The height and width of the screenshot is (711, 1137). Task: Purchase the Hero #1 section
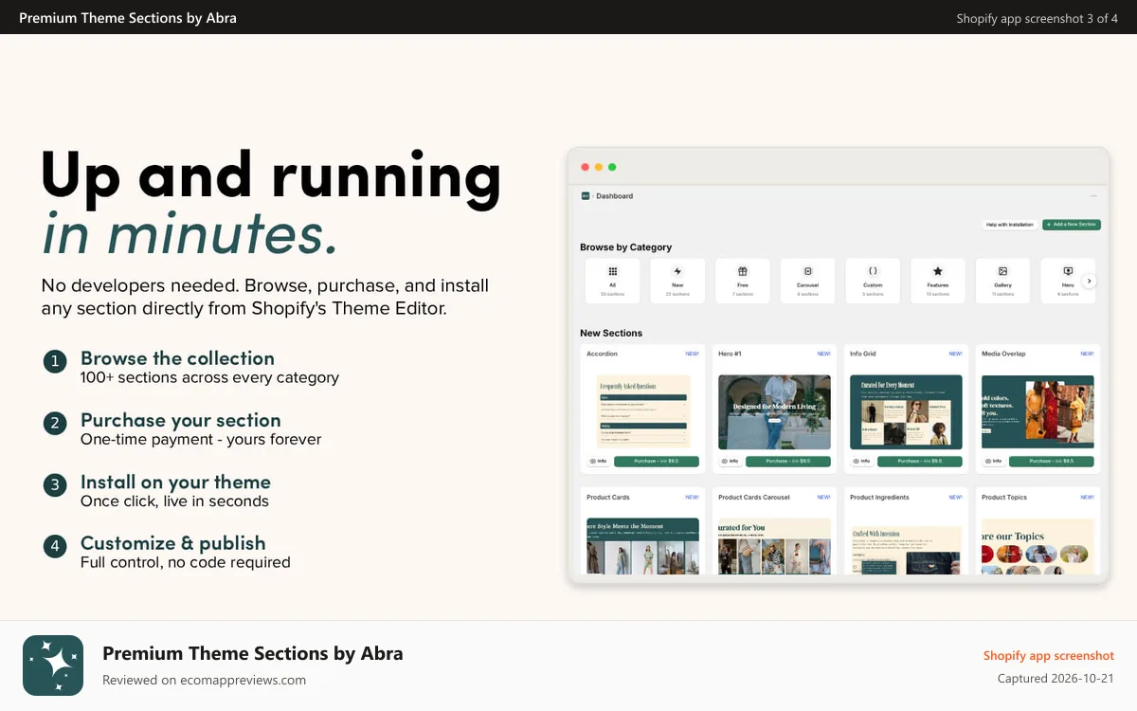[788, 462]
